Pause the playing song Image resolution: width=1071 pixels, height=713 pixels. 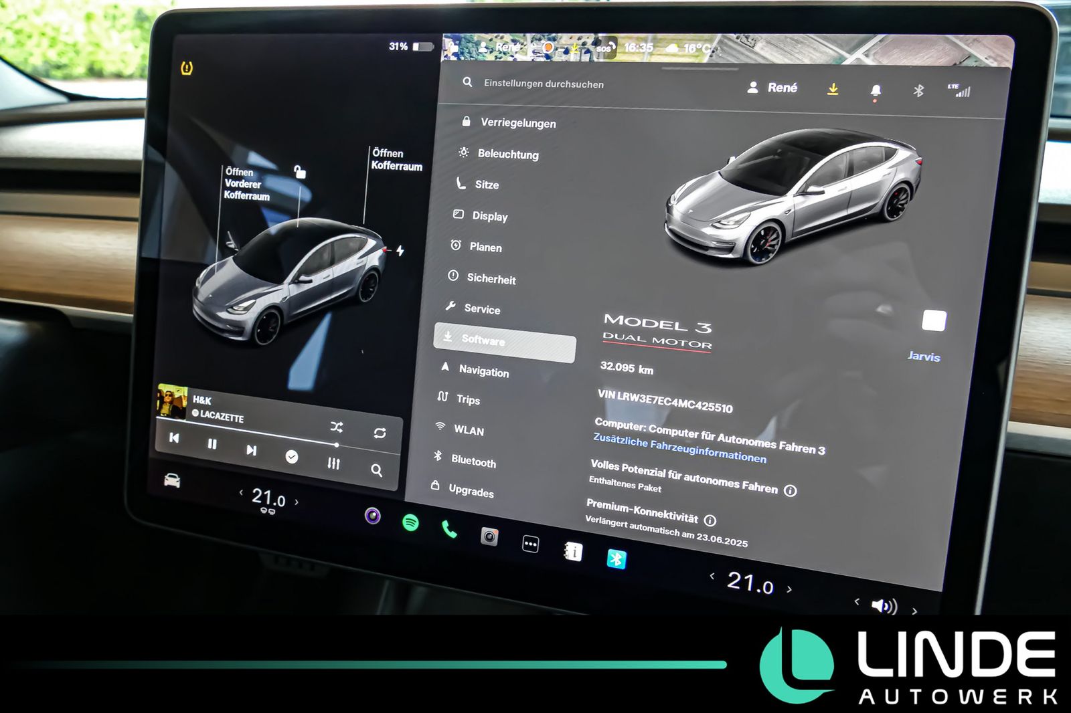(x=212, y=443)
